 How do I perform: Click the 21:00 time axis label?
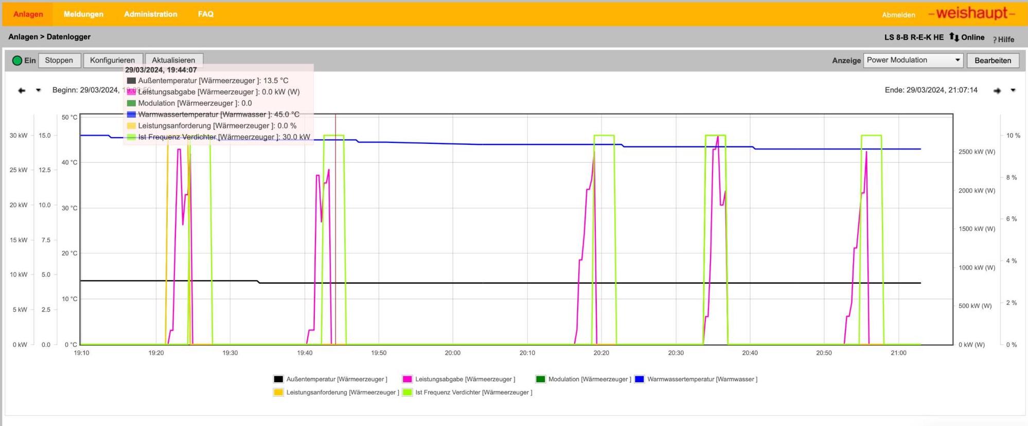898,353
